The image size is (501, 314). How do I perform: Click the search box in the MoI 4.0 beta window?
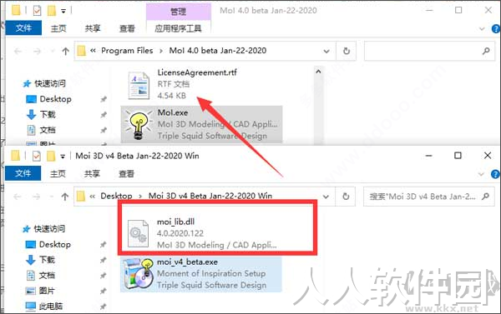click(429, 51)
